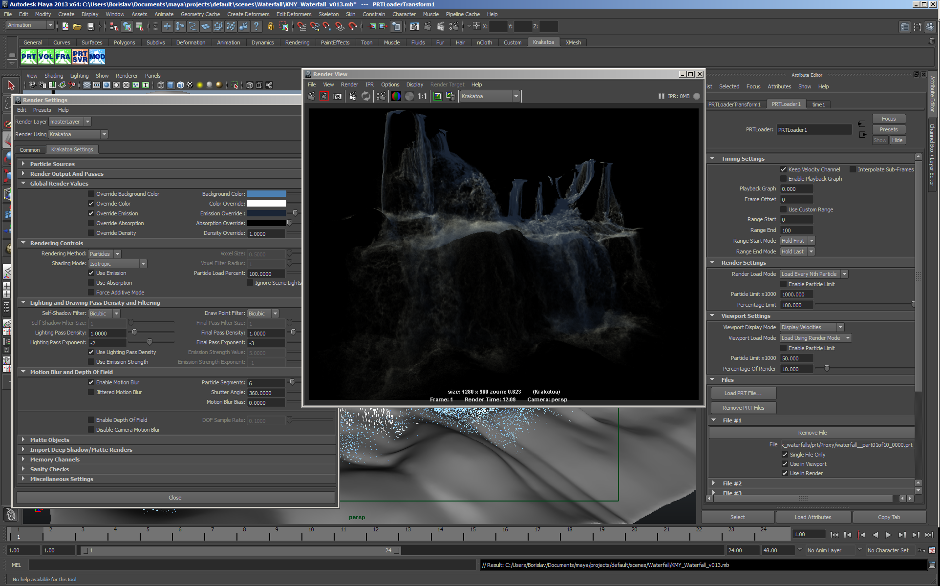Click the MOD Krakatoa shelf icon
This screenshot has height=586, width=940.
coord(97,57)
